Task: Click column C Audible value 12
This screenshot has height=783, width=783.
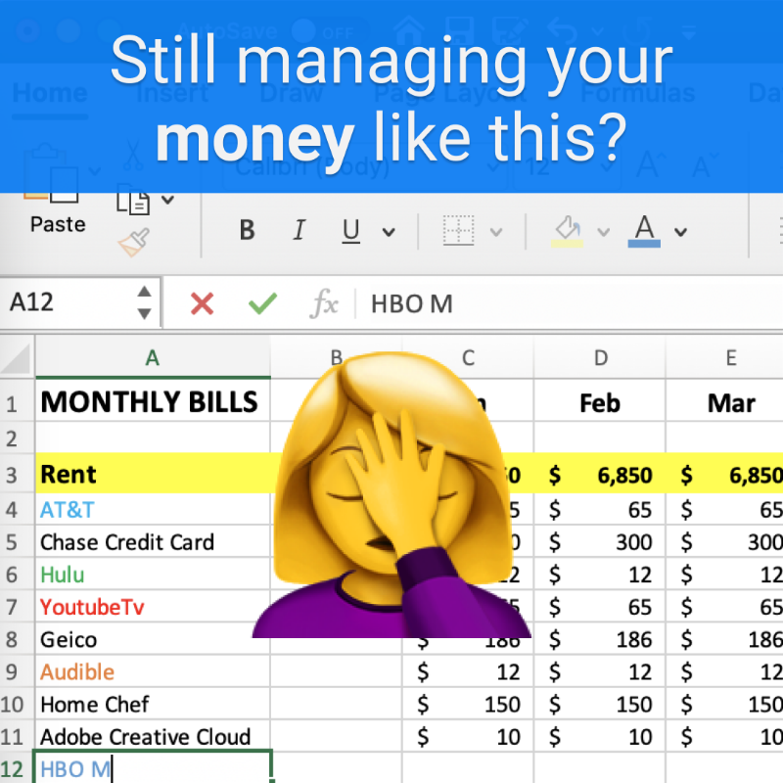Action: click(468, 671)
